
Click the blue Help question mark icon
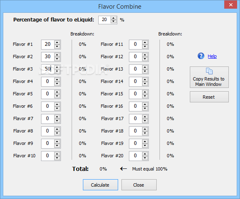point(201,56)
